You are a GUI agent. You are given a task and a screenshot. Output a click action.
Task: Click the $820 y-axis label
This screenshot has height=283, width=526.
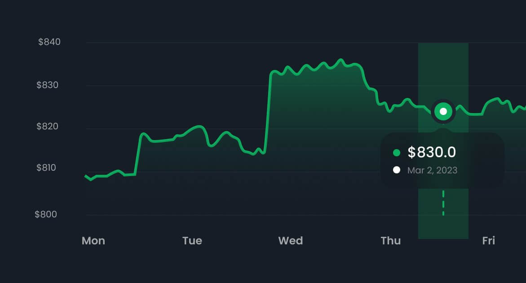[48, 126]
